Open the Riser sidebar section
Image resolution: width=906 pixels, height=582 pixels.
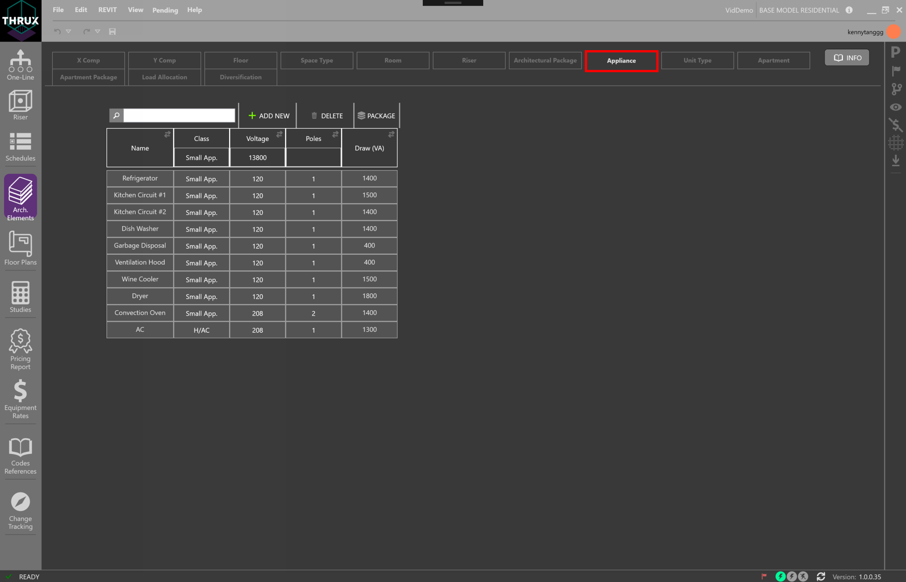tap(21, 105)
